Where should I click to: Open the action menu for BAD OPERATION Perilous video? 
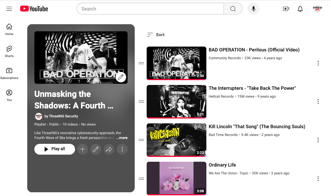[318, 63]
